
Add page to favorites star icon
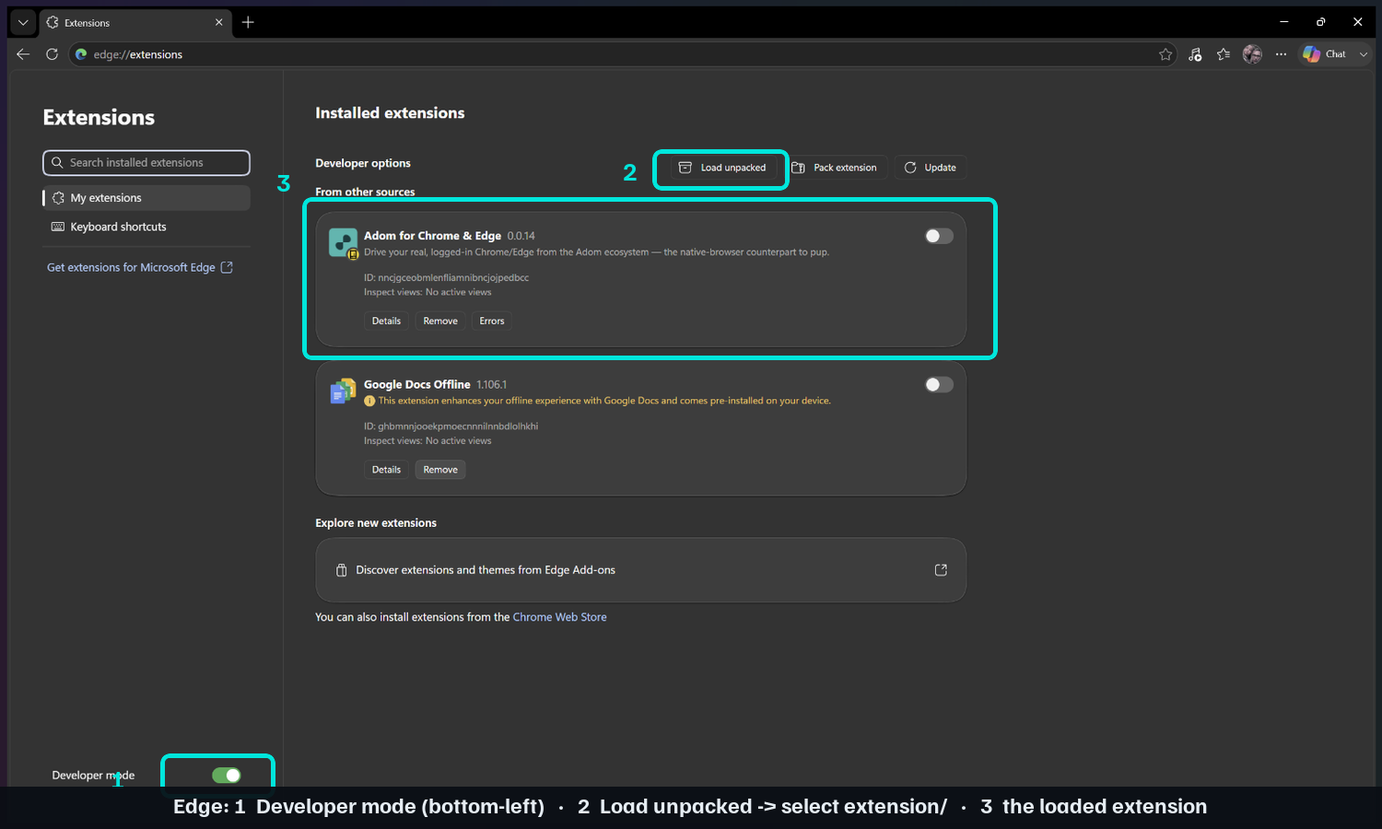pos(1165,54)
